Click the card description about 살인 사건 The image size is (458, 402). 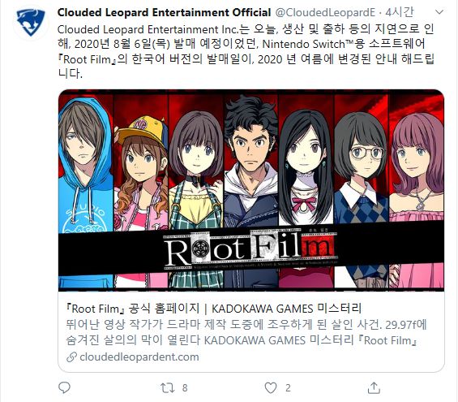pos(246,333)
